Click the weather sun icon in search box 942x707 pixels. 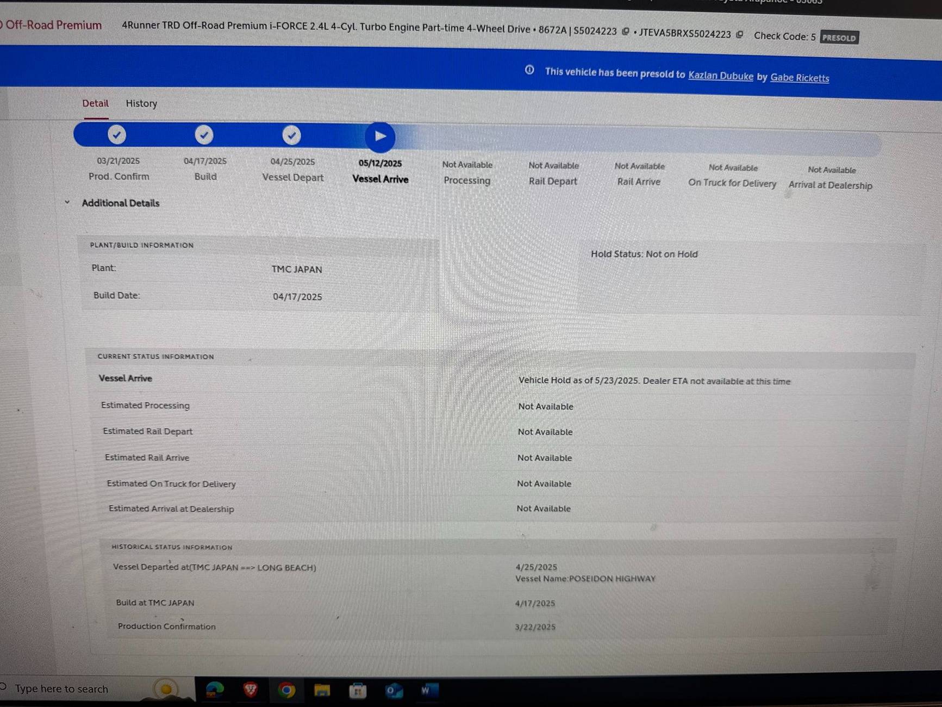166,689
